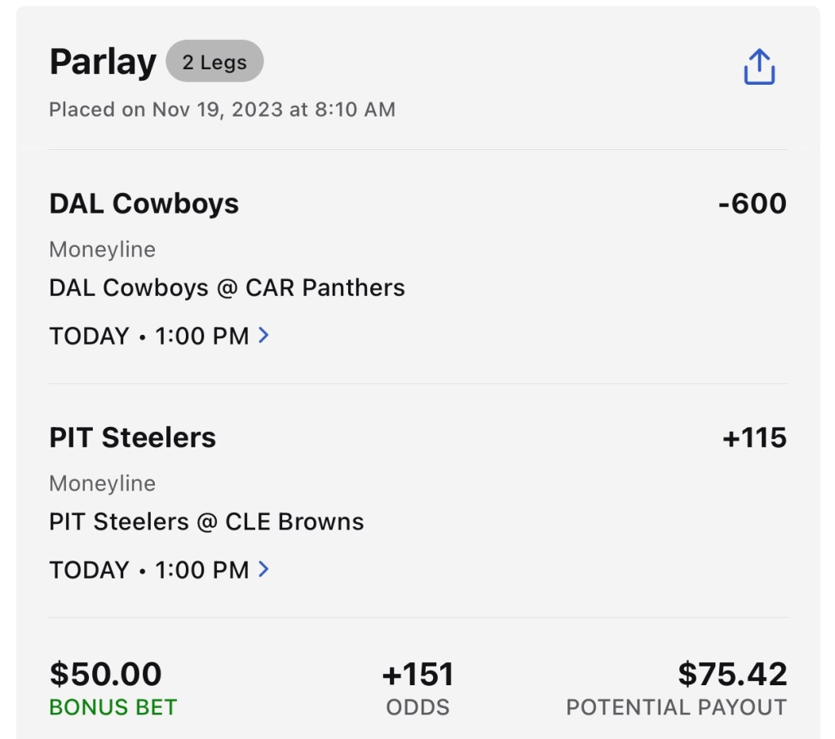Tap the -600 odds value
This screenshot has width=835, height=739.
(752, 204)
